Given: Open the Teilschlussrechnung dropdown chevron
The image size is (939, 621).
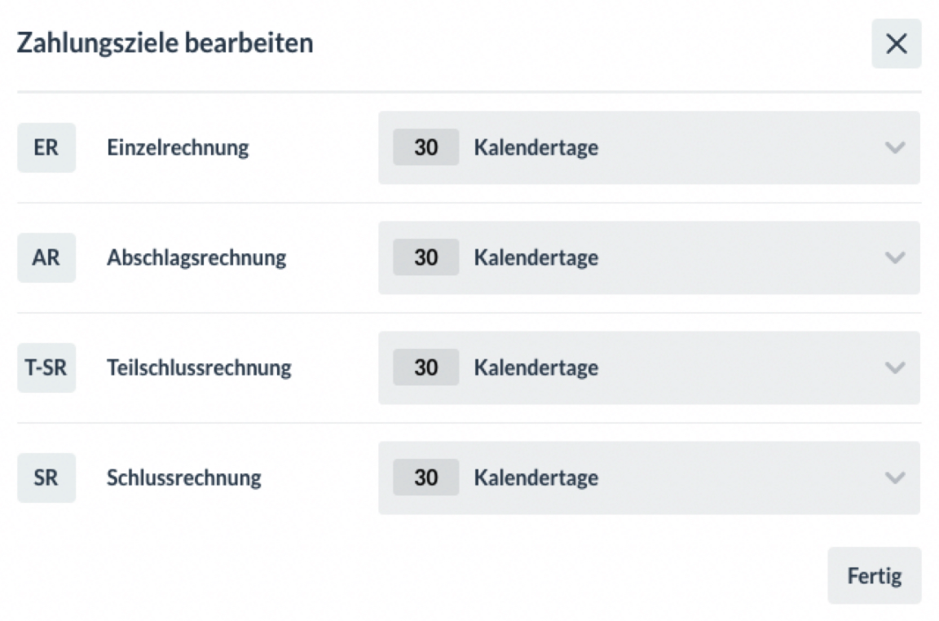Looking at the screenshot, I should [x=895, y=368].
